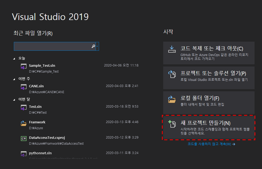Screen dimensions: 262x169
Task: Click the CANE.sln solution icon
Action: coord(23,87)
